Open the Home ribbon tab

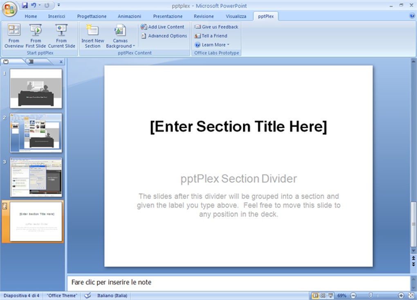pos(31,16)
